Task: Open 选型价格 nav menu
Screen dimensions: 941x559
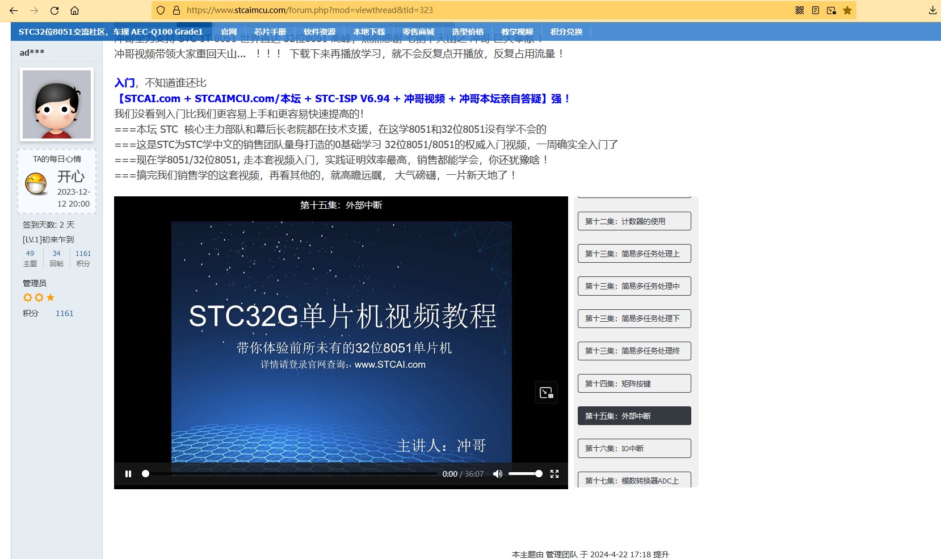Action: tap(468, 32)
